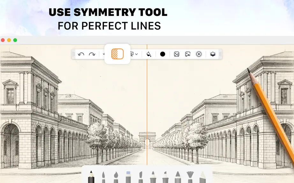
Task: Choose the white crayon tool
Action: click(202, 177)
